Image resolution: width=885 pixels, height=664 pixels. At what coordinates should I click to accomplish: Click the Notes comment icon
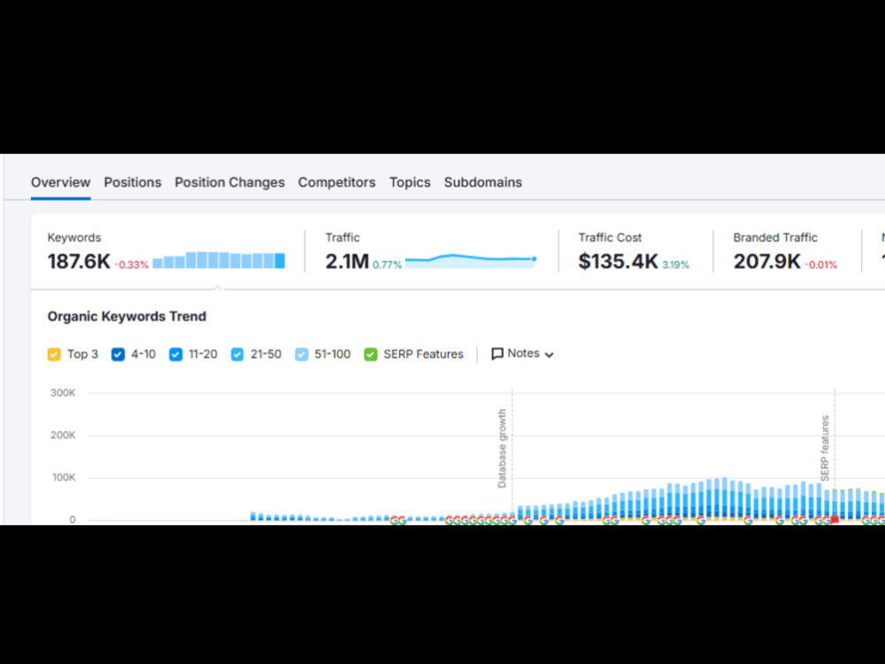497,354
